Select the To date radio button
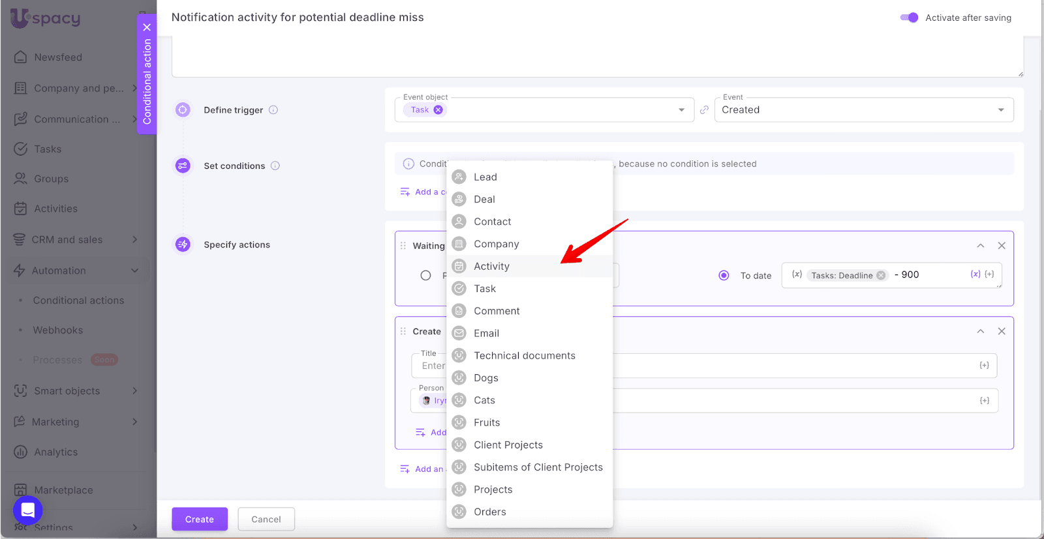 click(724, 276)
